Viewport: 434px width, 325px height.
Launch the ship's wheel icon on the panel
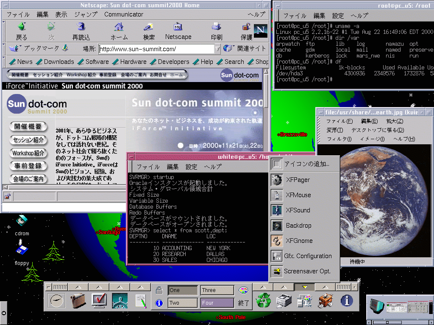(120, 300)
